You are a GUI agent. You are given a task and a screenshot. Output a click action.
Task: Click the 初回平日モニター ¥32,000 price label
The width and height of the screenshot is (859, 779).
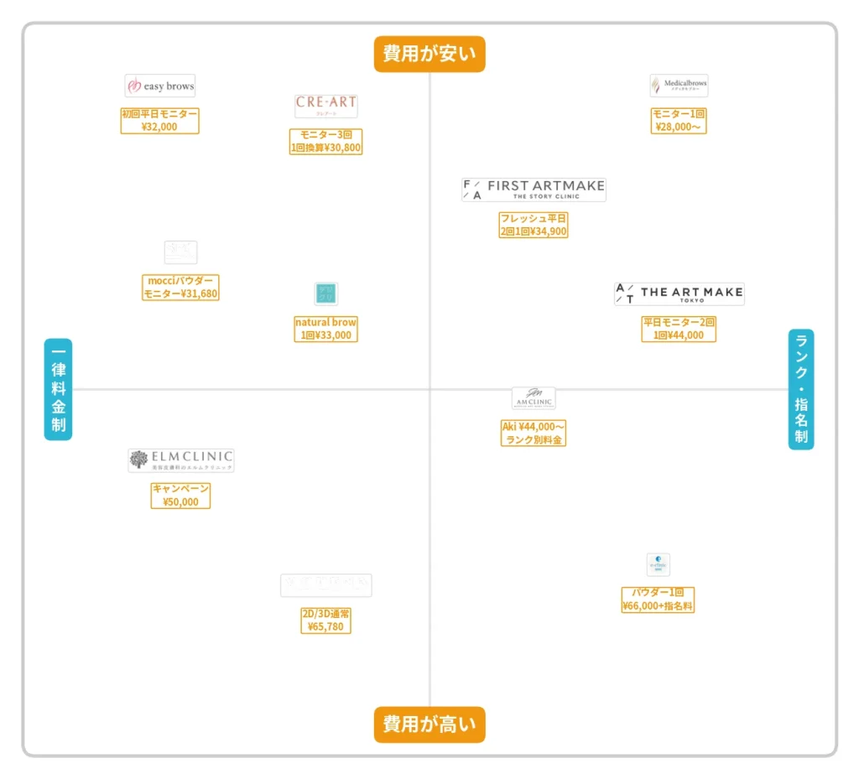coord(159,121)
